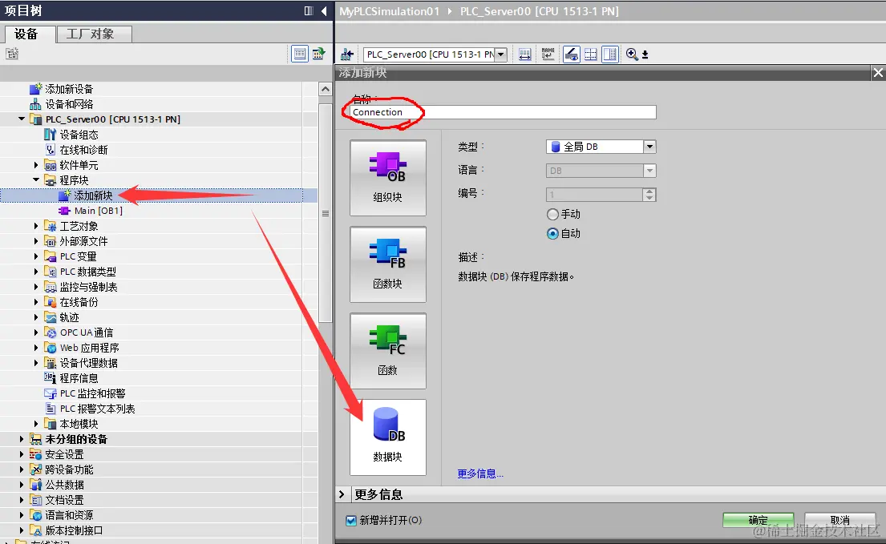
Task: Select the OB organization block button
Action: pyautogui.click(x=387, y=178)
